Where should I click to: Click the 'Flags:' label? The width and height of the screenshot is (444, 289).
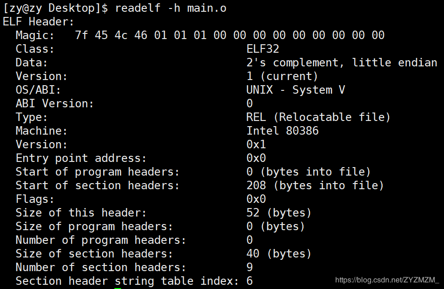[x=35, y=199]
